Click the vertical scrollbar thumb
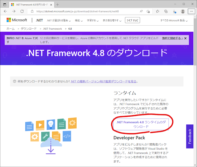Image resolution: width=197 pixels, height=167 pixels. tap(195, 42)
